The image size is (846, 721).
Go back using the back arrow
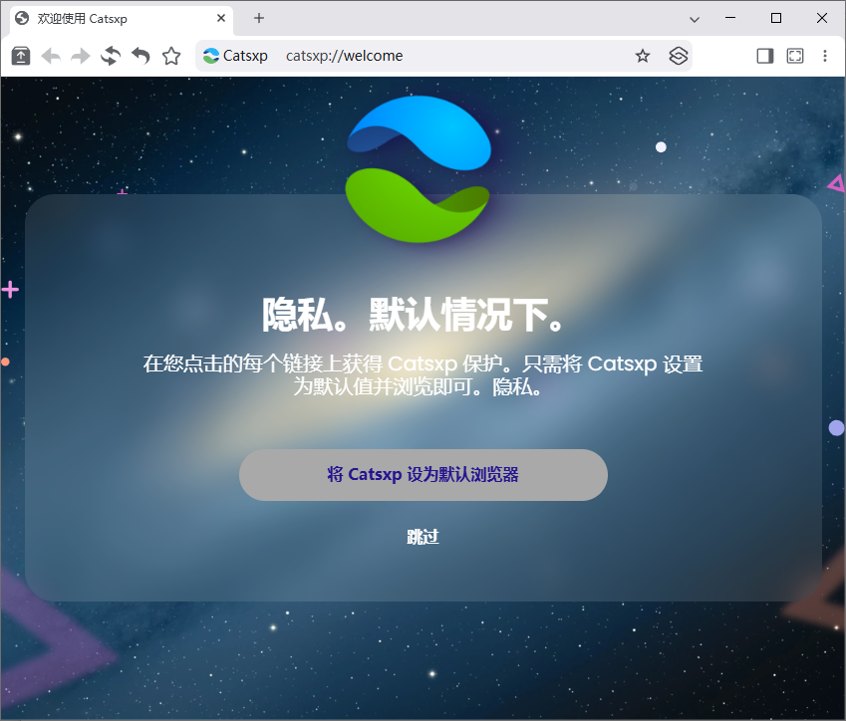click(51, 56)
